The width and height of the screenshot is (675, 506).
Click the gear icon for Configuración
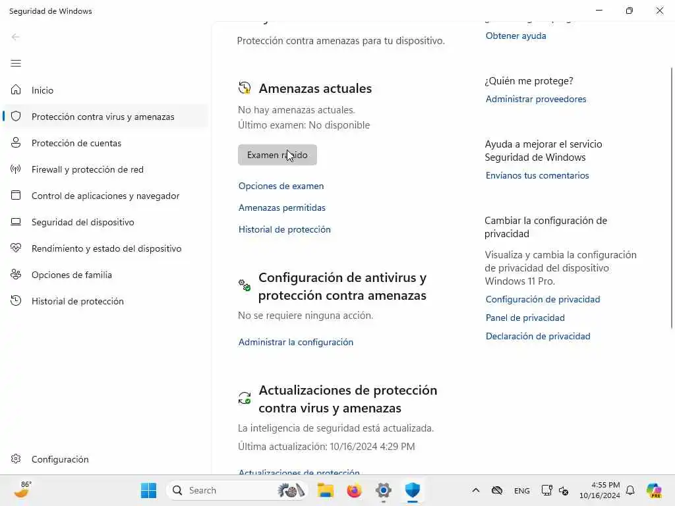pos(16,459)
